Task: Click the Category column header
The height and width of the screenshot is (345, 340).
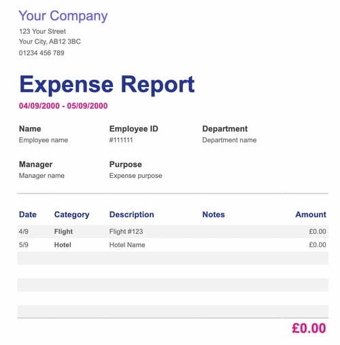Action: tap(71, 215)
